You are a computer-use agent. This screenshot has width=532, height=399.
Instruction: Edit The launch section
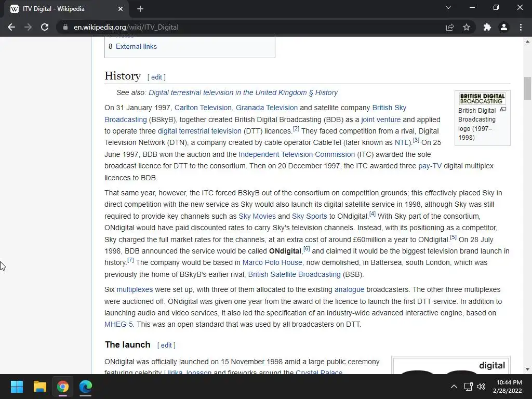[166, 345]
